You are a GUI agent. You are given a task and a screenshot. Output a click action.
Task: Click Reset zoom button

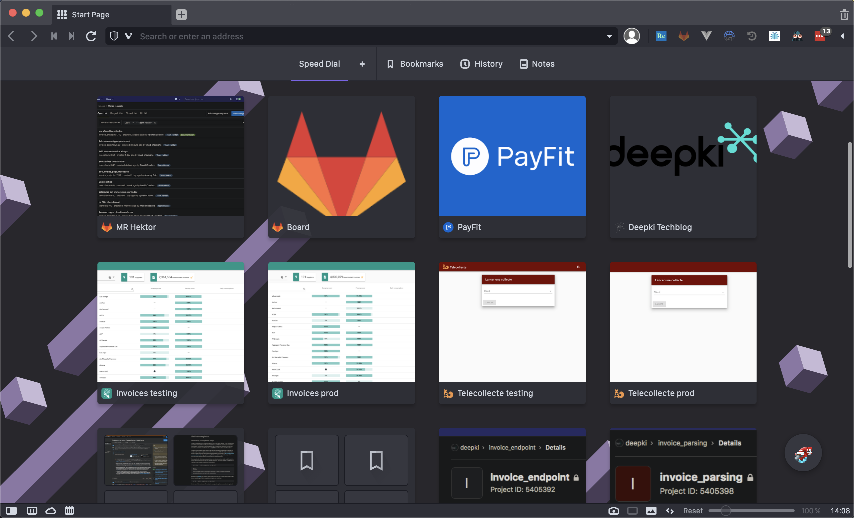click(x=693, y=511)
